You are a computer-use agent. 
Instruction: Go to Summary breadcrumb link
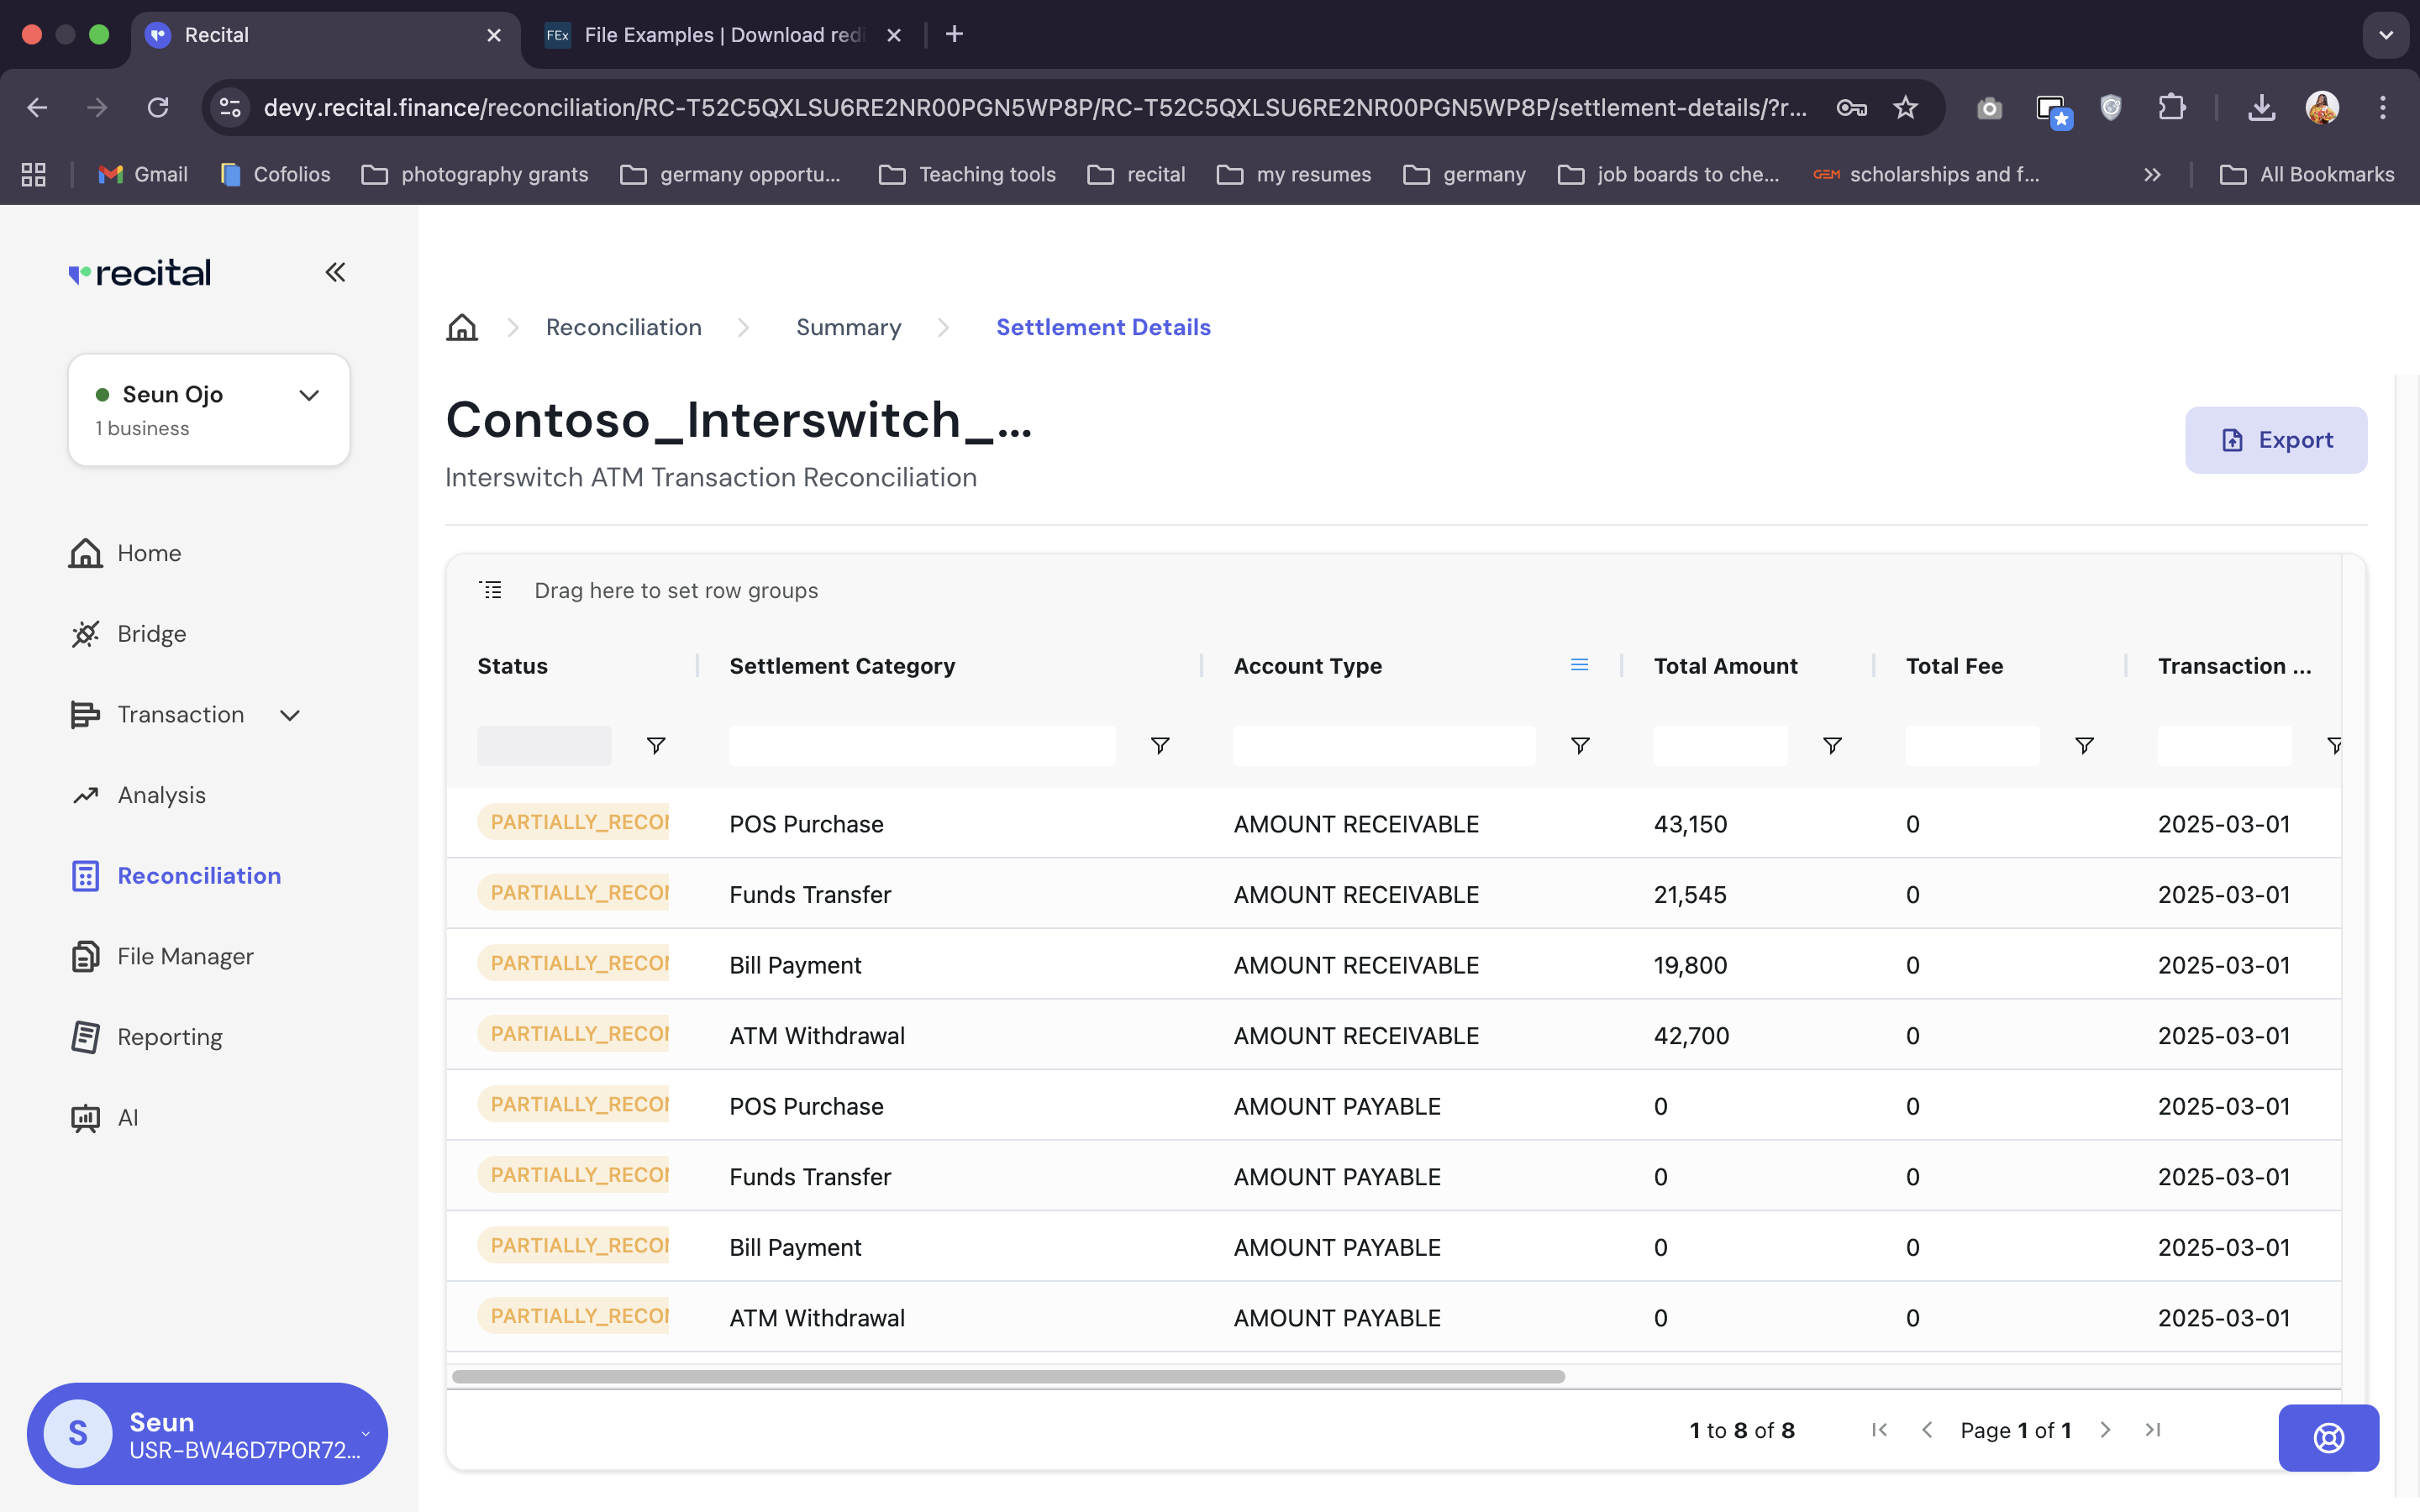tap(848, 327)
